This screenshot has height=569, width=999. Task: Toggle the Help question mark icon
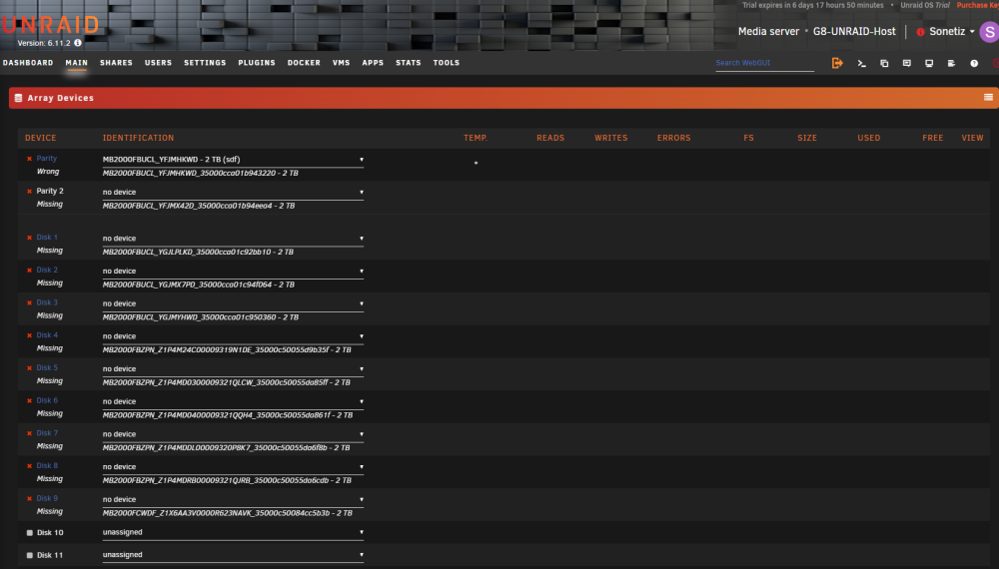tap(974, 64)
